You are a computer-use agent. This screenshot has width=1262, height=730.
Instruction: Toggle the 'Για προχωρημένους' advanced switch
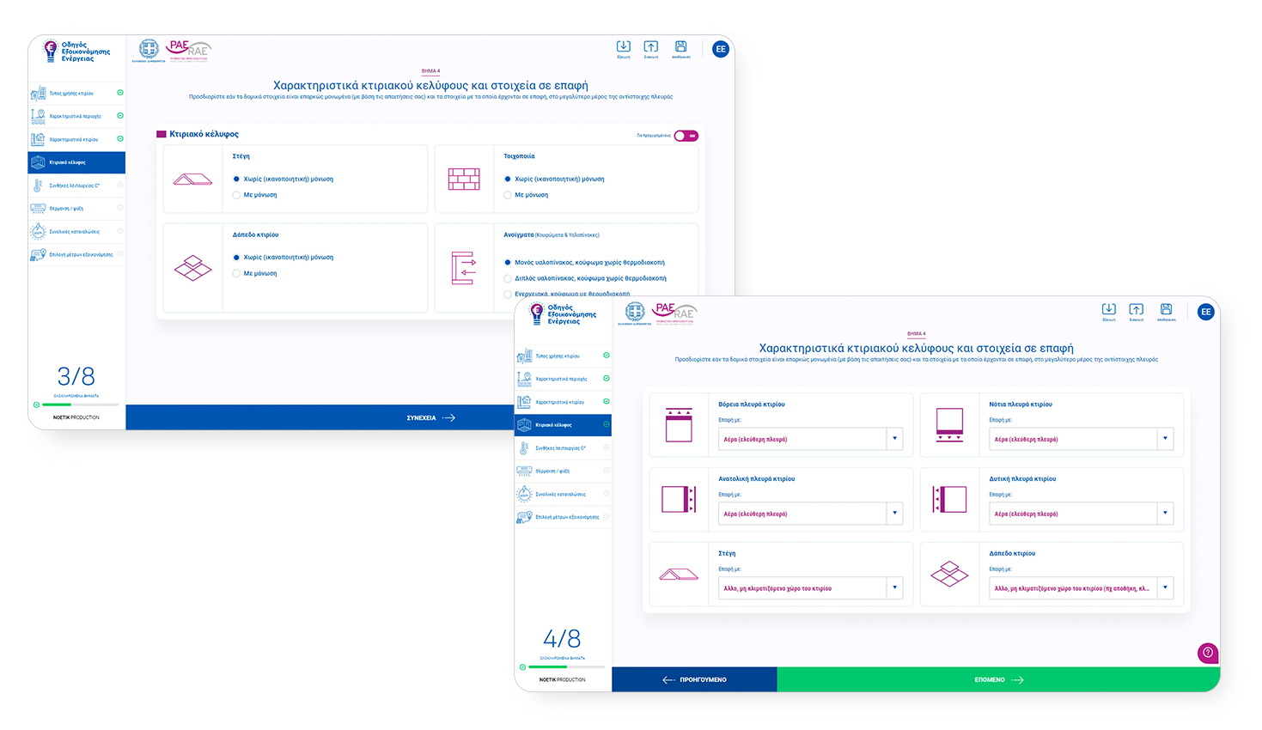(686, 136)
